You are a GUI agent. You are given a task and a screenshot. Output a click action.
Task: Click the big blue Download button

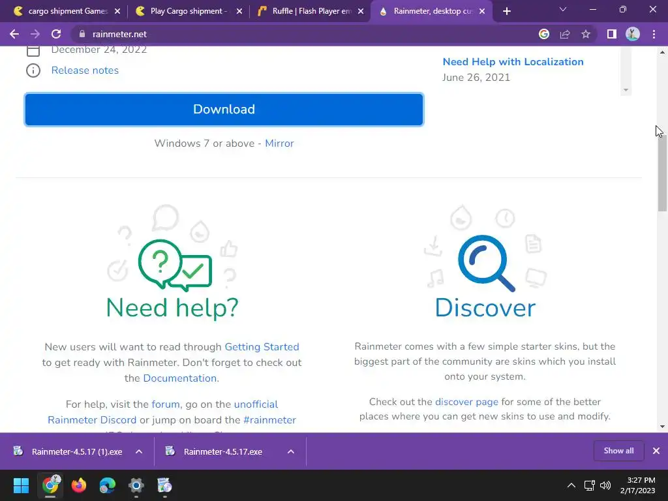pos(224,110)
